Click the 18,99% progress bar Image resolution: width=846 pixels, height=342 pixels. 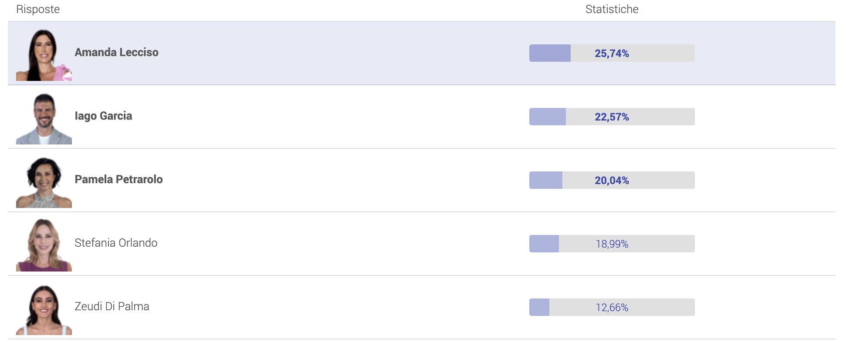click(612, 244)
